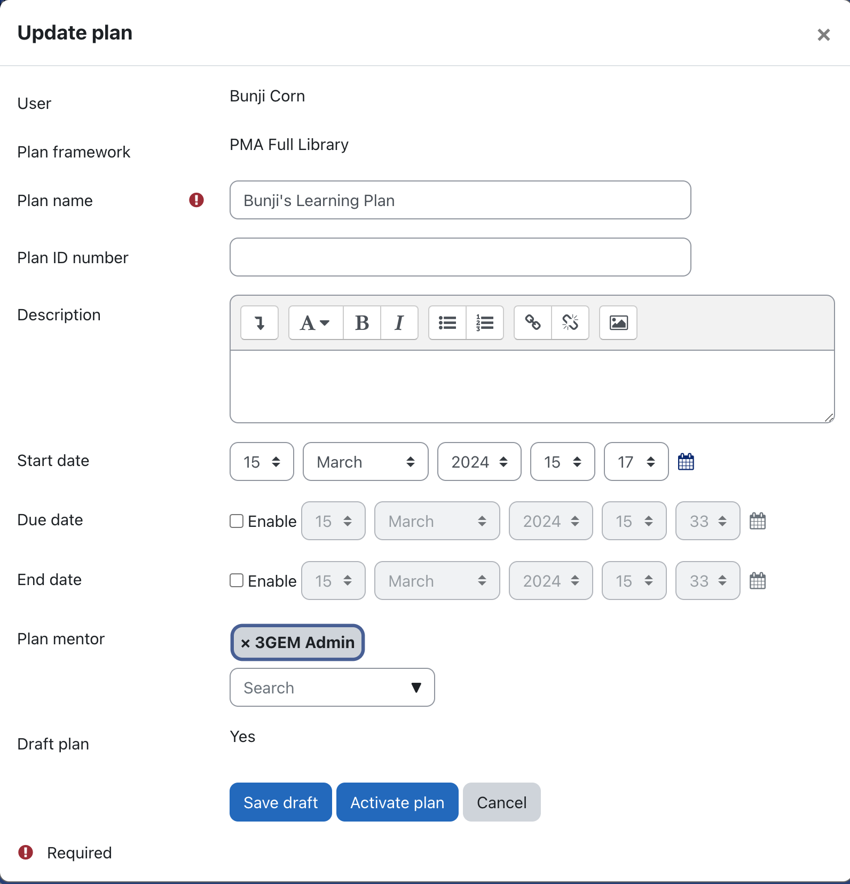This screenshot has width=850, height=884.
Task: Close the Update plan dialog
Action: coord(824,35)
